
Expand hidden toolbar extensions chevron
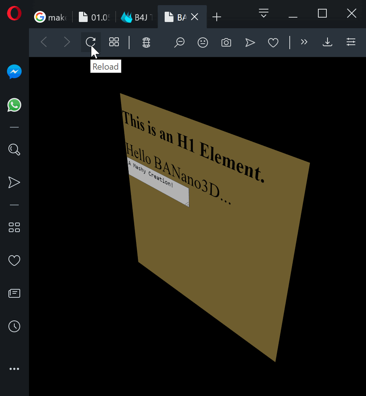(x=304, y=42)
